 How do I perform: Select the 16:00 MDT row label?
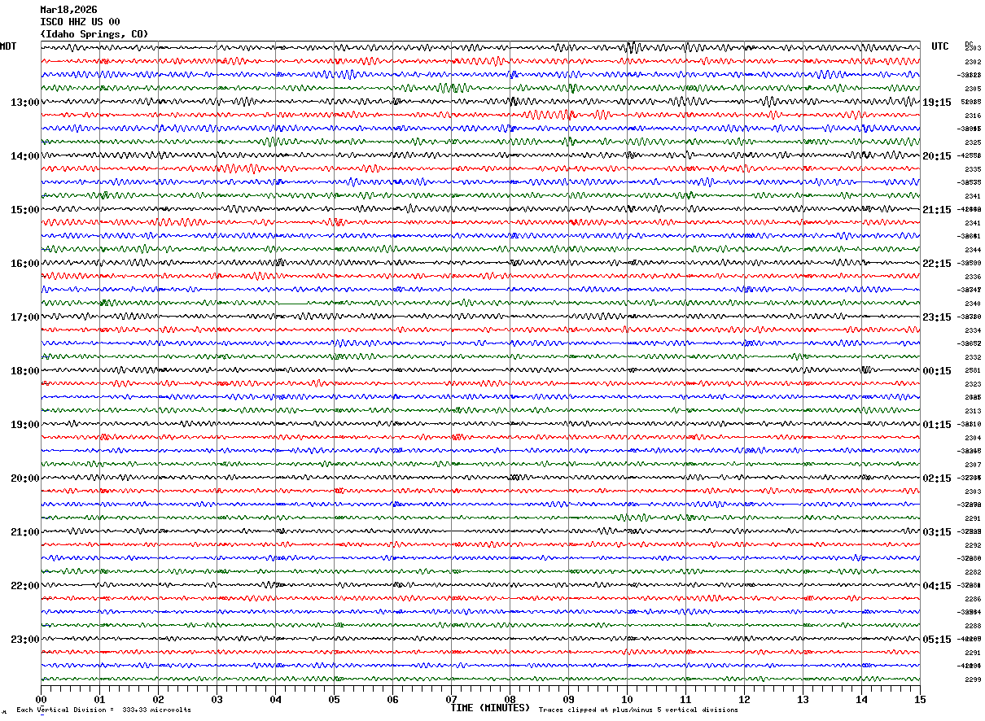click(x=24, y=264)
